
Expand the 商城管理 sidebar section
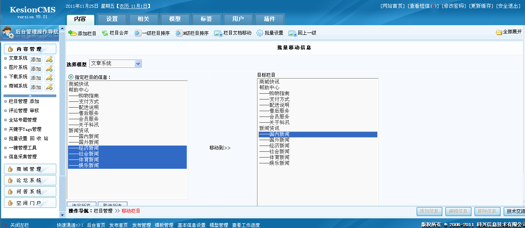point(30,169)
